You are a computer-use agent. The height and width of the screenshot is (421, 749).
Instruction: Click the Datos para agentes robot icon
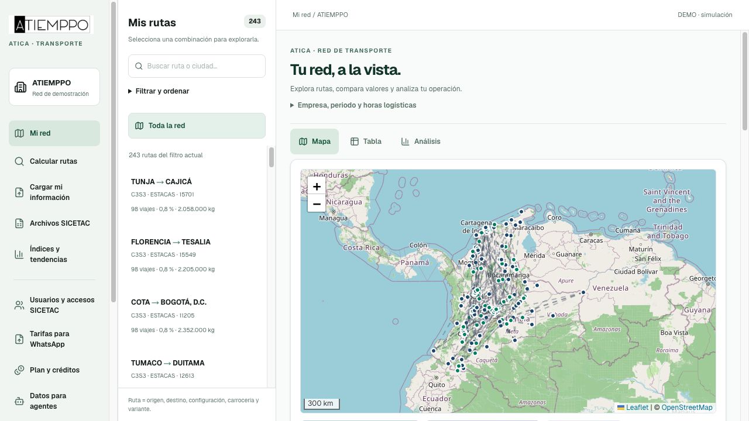pos(19,401)
